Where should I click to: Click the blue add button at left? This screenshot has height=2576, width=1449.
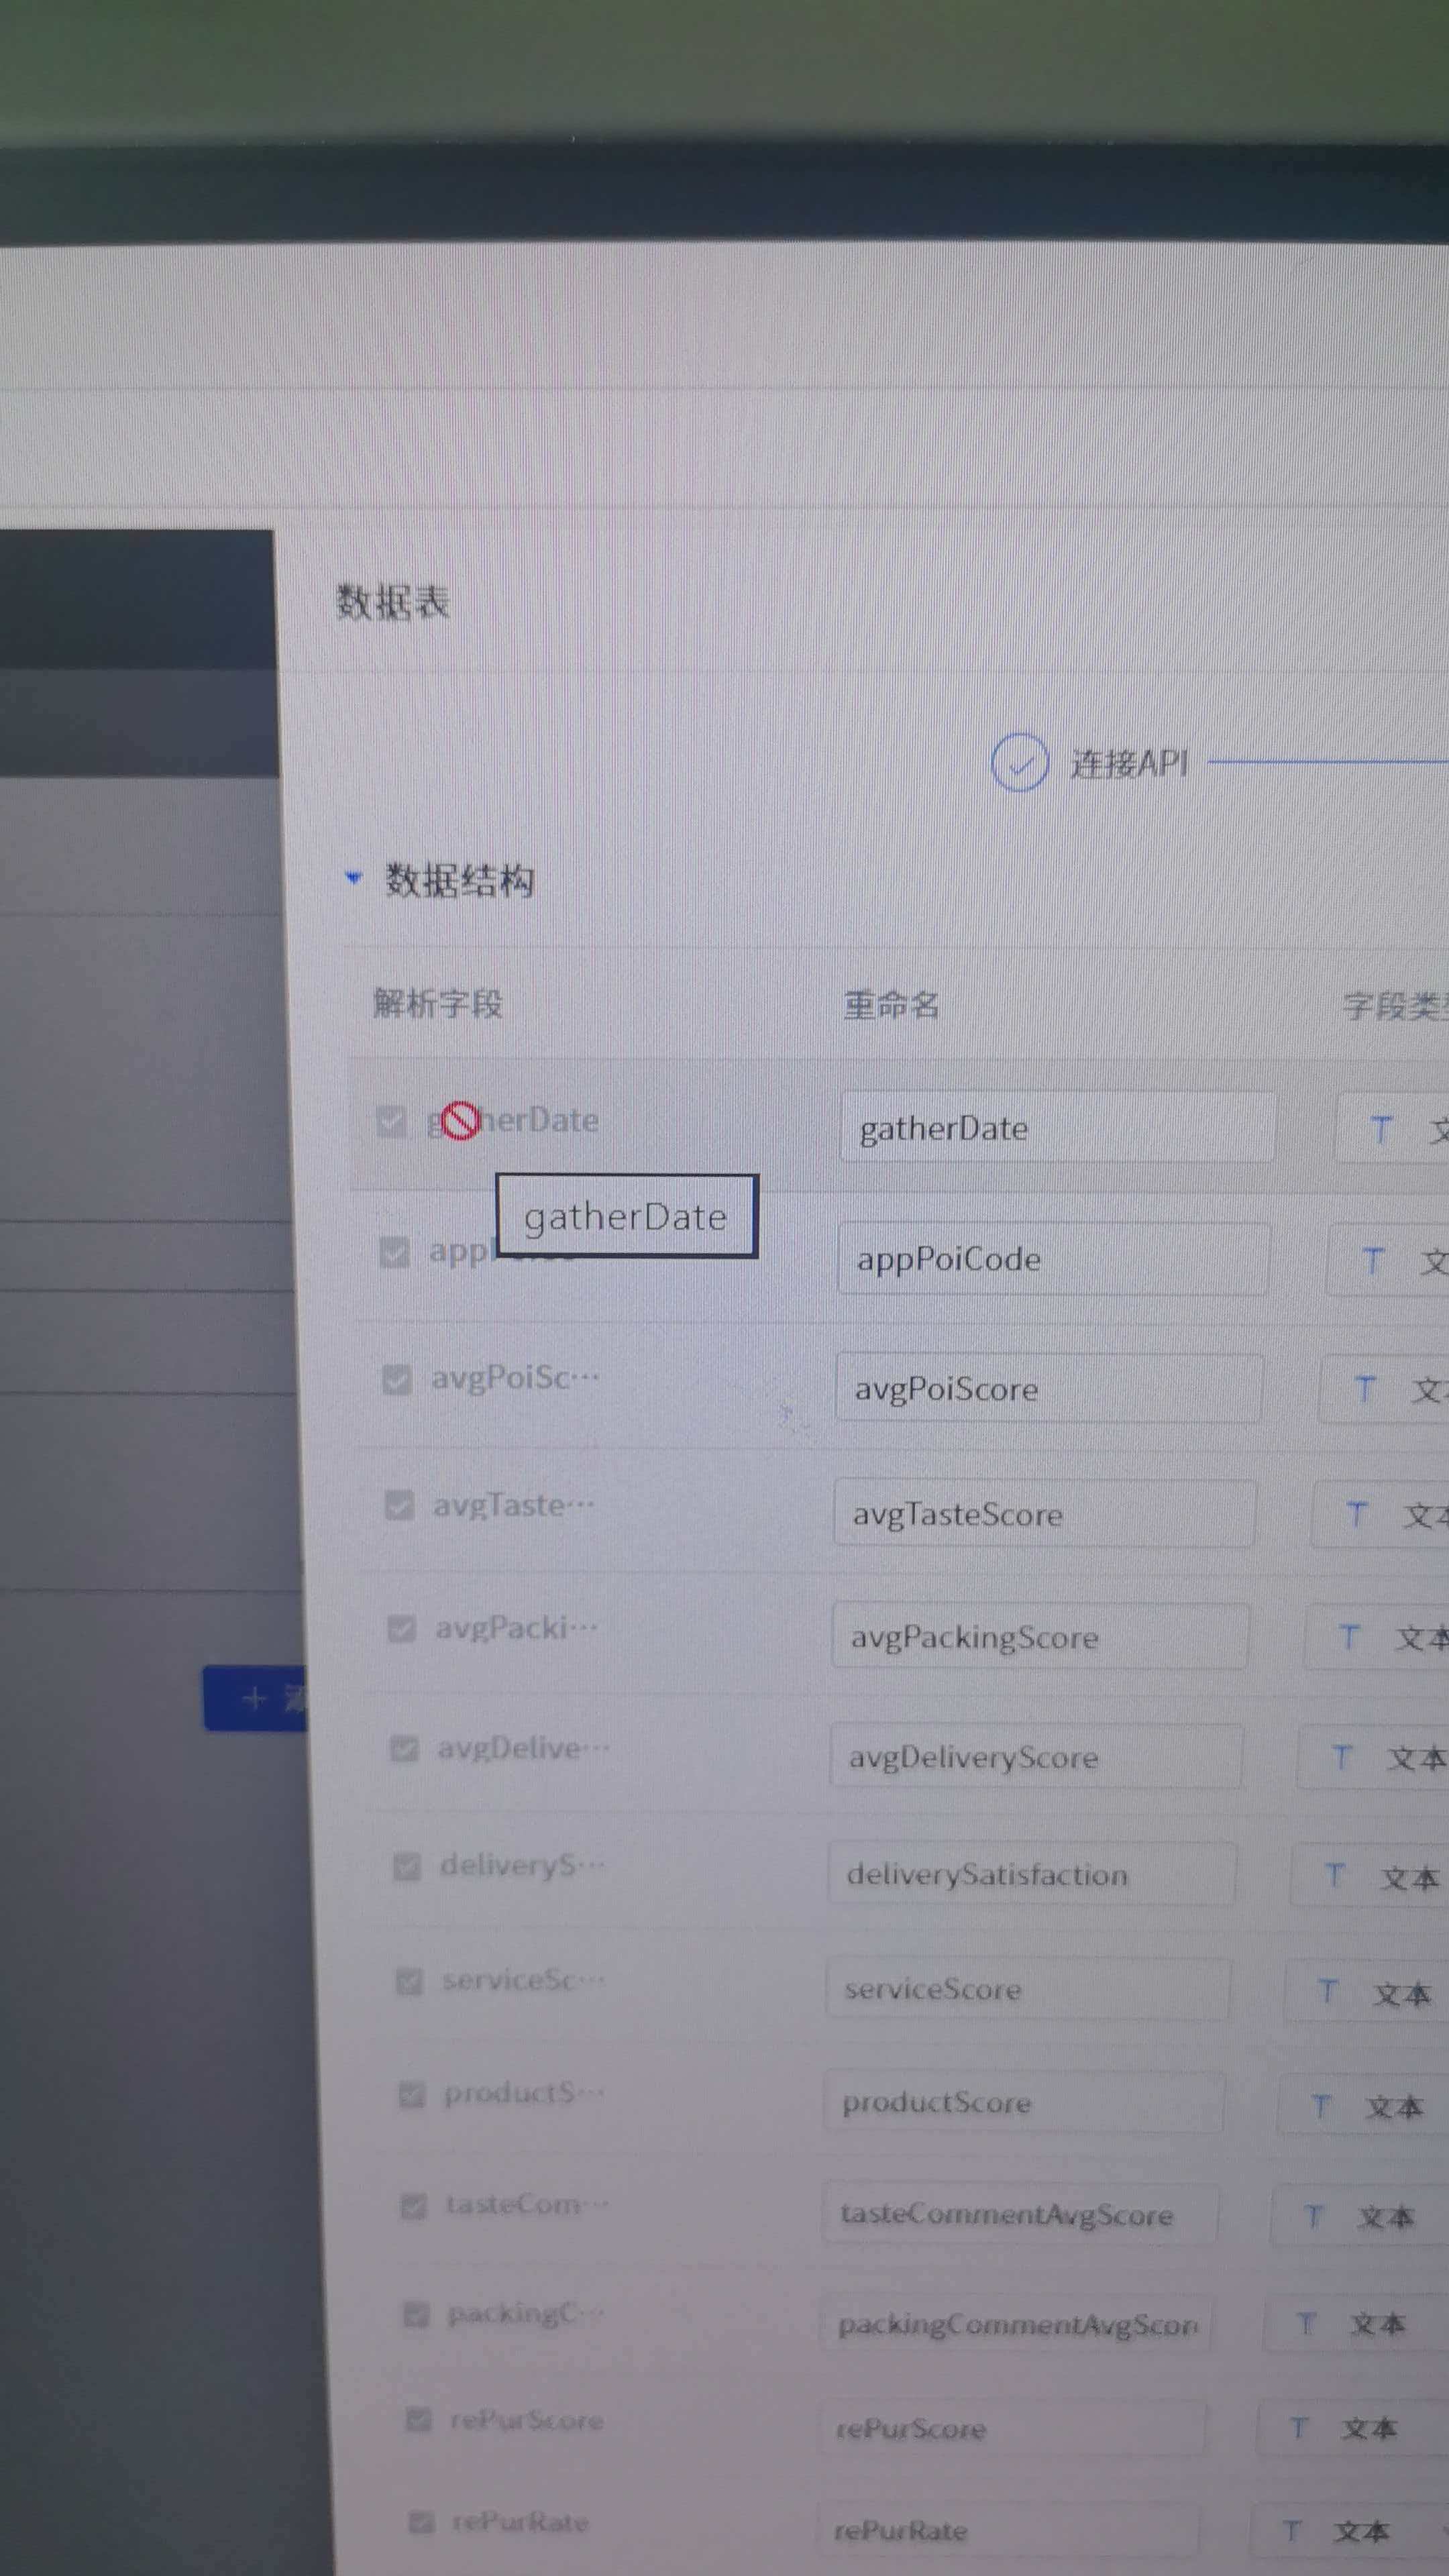pos(256,1697)
